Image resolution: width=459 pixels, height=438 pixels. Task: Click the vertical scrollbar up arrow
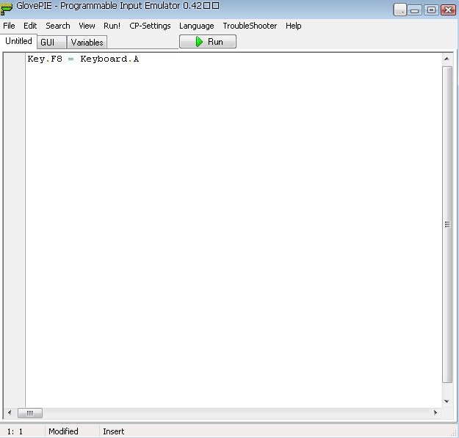(447, 59)
